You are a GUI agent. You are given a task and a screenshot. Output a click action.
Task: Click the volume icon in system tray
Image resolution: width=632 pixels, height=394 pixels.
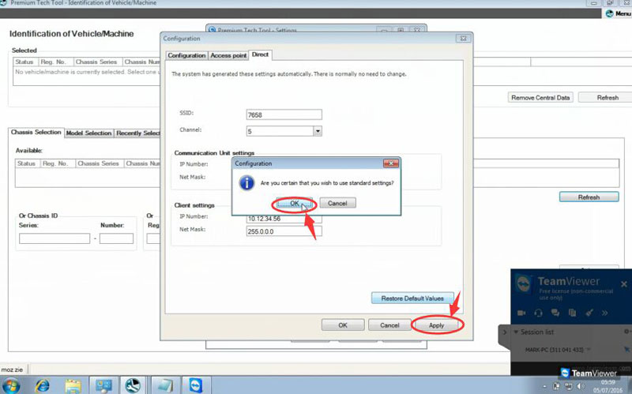(581, 387)
